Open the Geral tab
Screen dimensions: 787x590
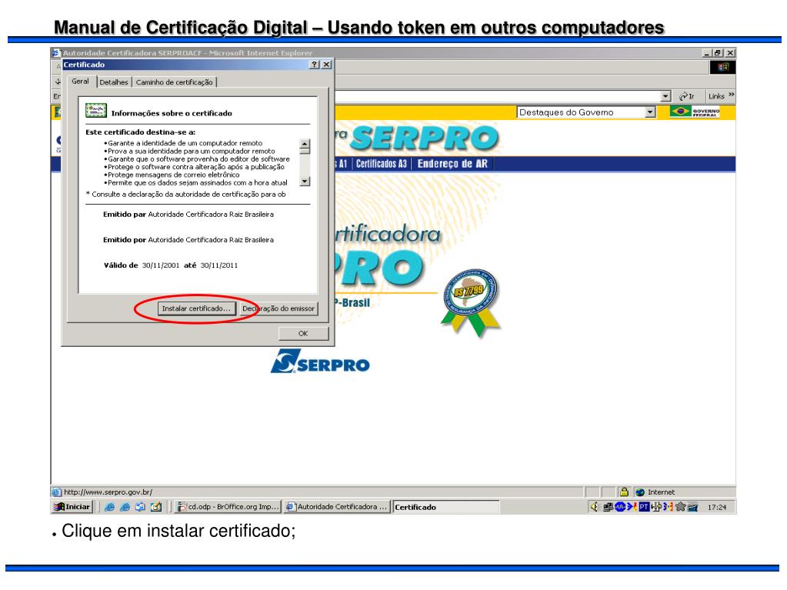pos(80,82)
